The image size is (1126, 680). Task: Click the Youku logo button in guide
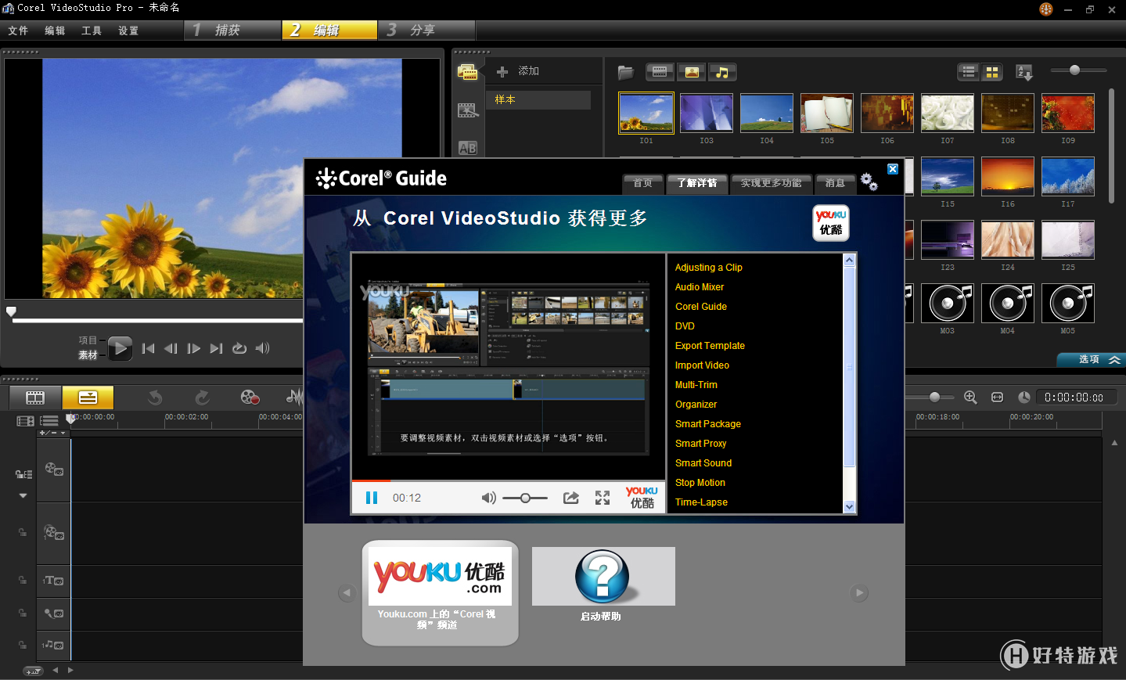pyautogui.click(x=830, y=222)
